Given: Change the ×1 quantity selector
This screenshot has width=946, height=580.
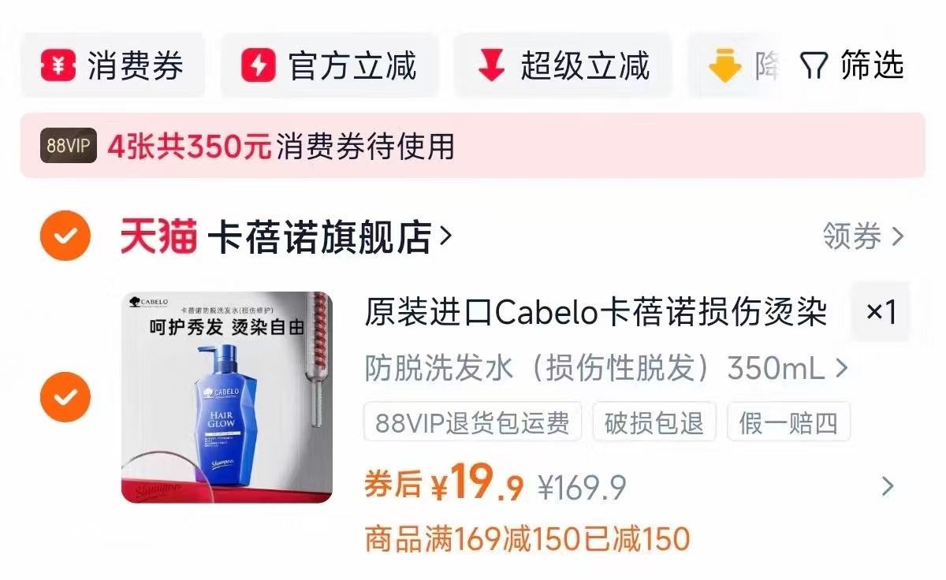Looking at the screenshot, I should pyautogui.click(x=881, y=312).
